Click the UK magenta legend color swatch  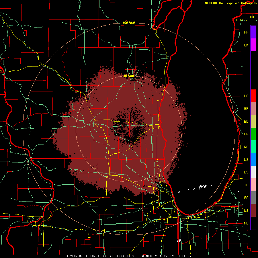[x=253, y=45]
